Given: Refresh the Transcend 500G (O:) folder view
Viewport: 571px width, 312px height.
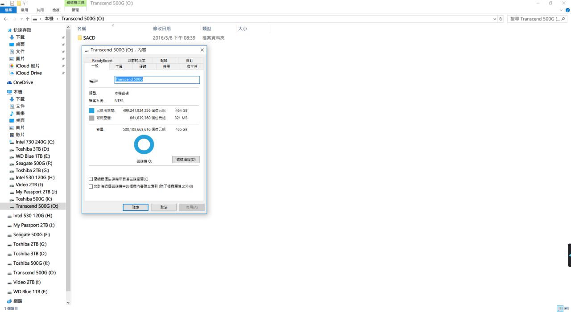Looking at the screenshot, I should 501,19.
